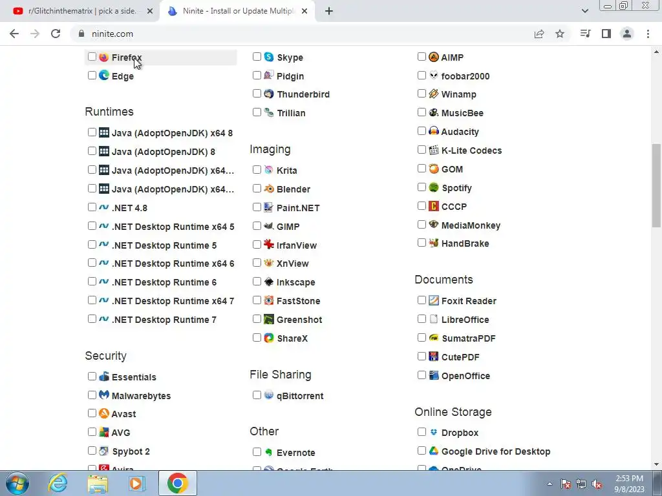Open Chrome three-dot menu
Image resolution: width=662 pixels, height=496 pixels.
click(x=648, y=34)
